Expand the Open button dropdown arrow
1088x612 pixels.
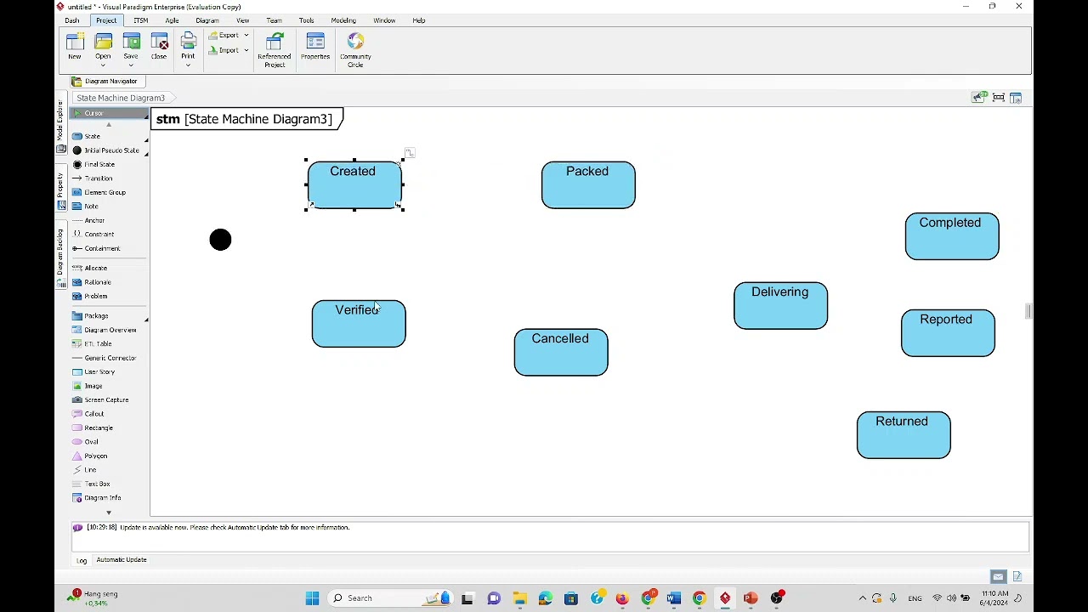[103, 65]
